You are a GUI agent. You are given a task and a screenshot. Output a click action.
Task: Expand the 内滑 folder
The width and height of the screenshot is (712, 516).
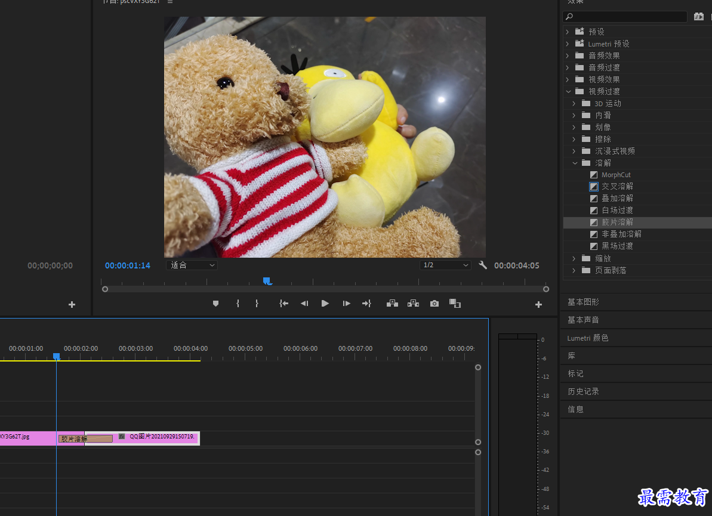click(x=574, y=115)
